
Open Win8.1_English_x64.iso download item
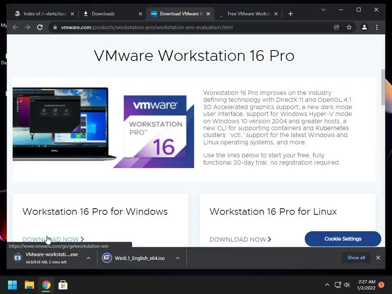tap(134, 258)
